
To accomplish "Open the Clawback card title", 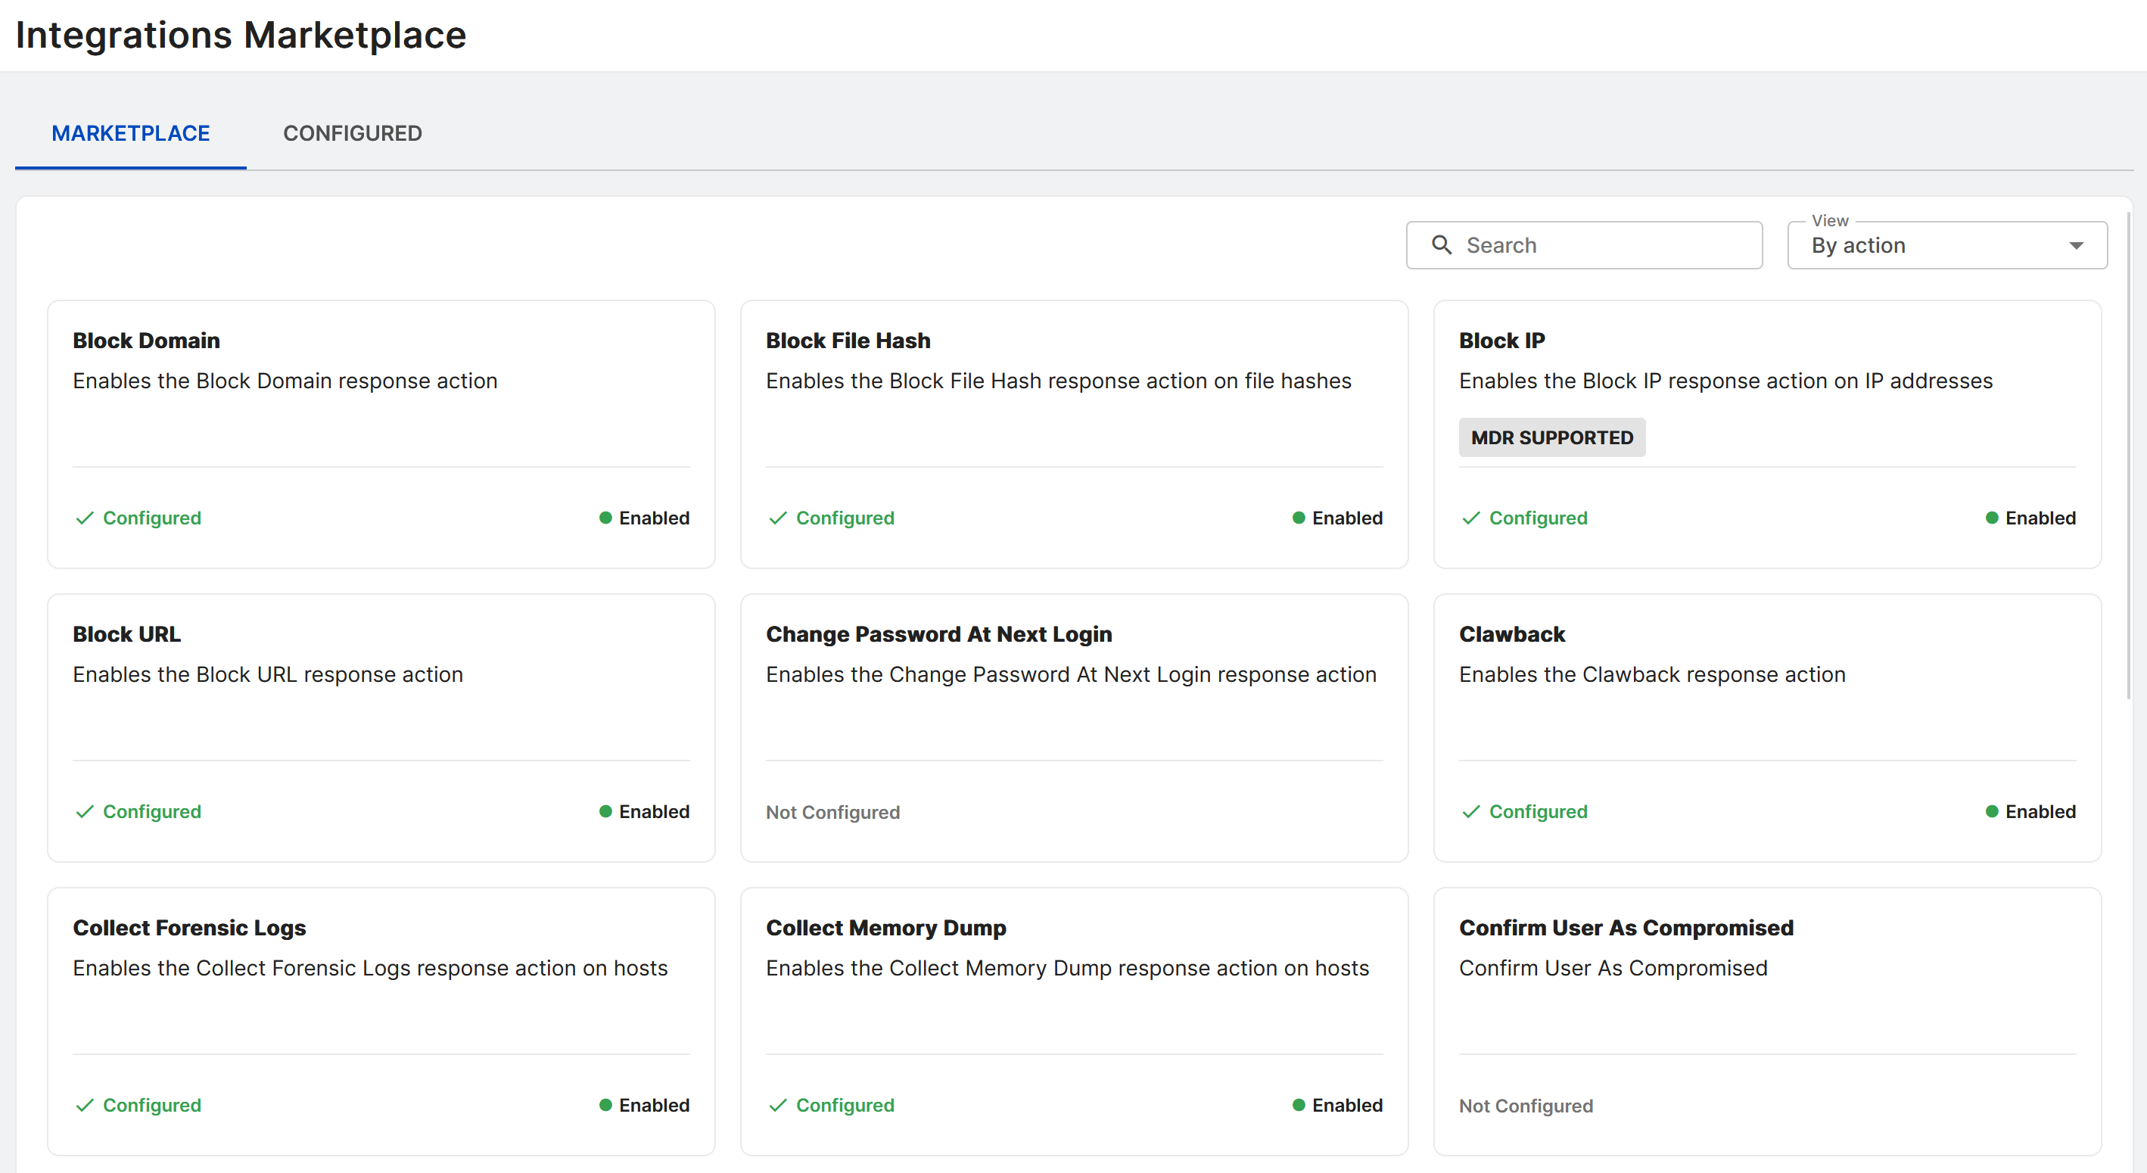I will (x=1512, y=633).
